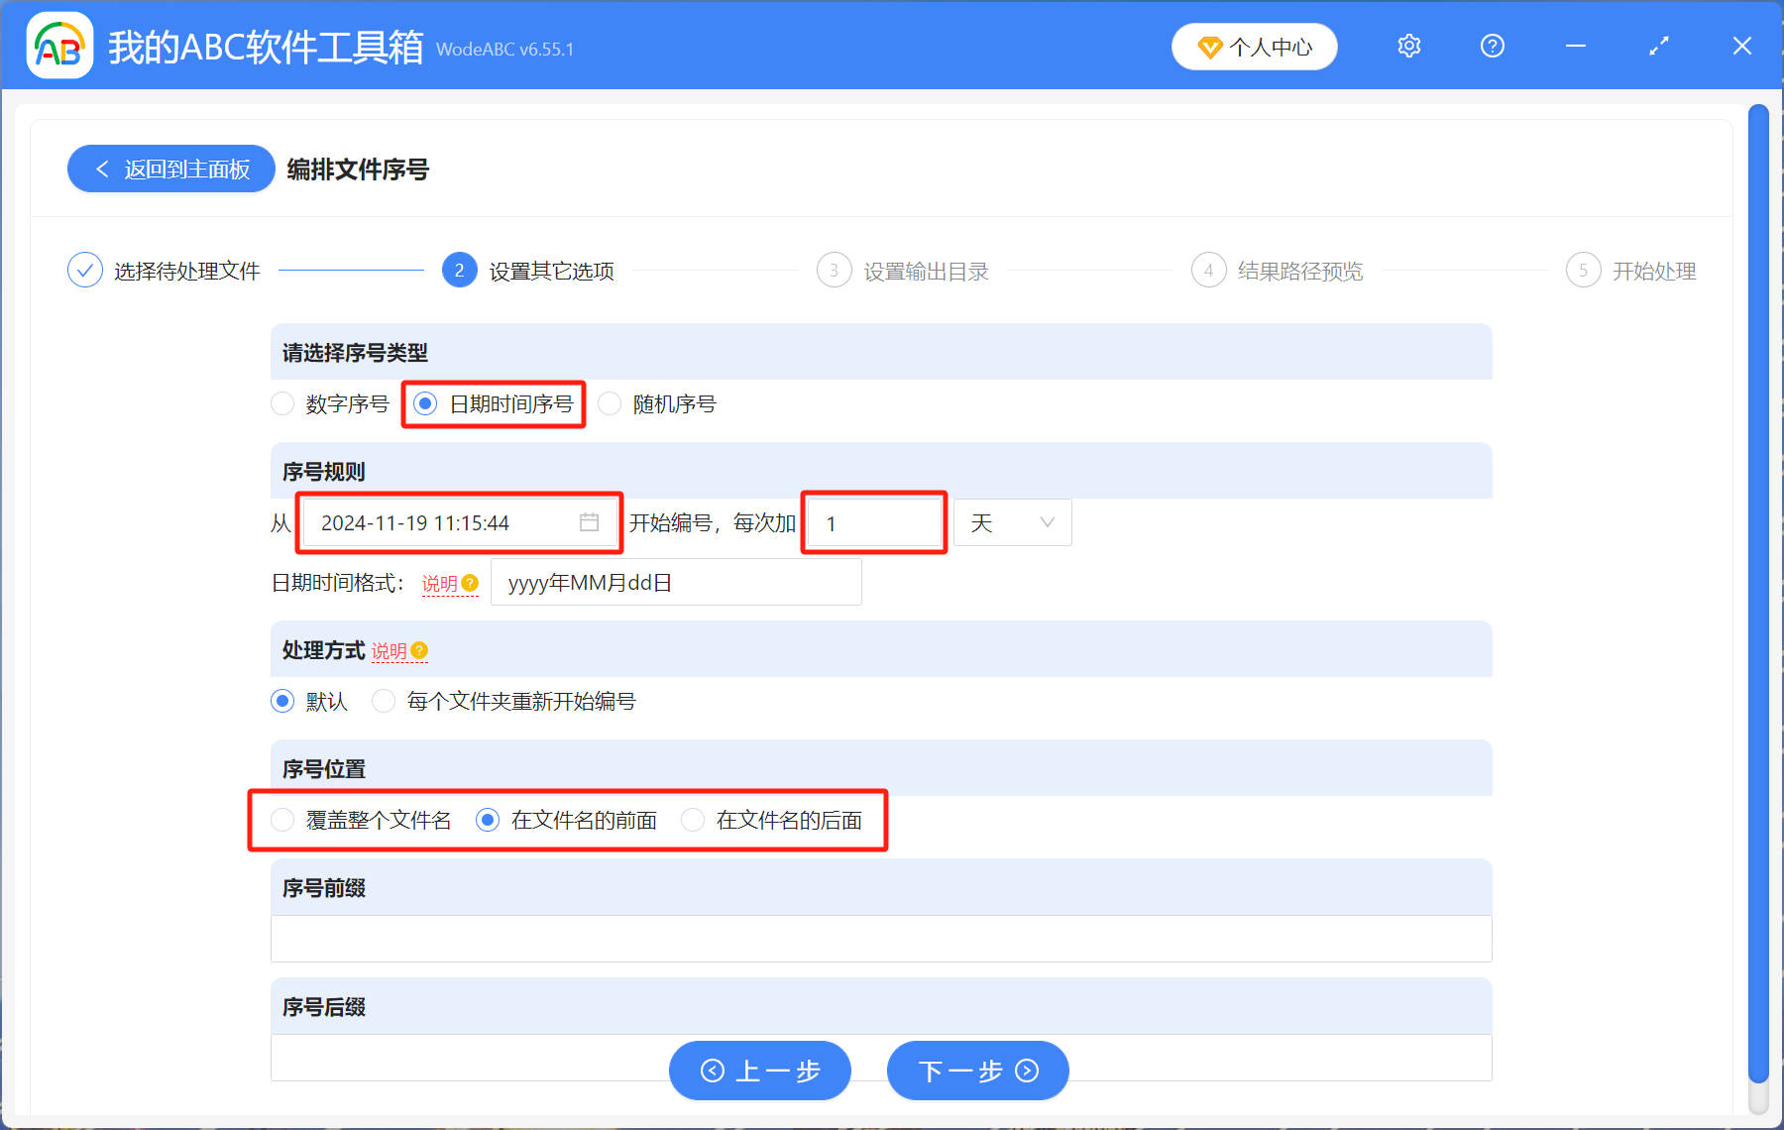Viewport: 1784px width, 1130px height.
Task: Open the calendar picker icon in date field
Action: (589, 522)
